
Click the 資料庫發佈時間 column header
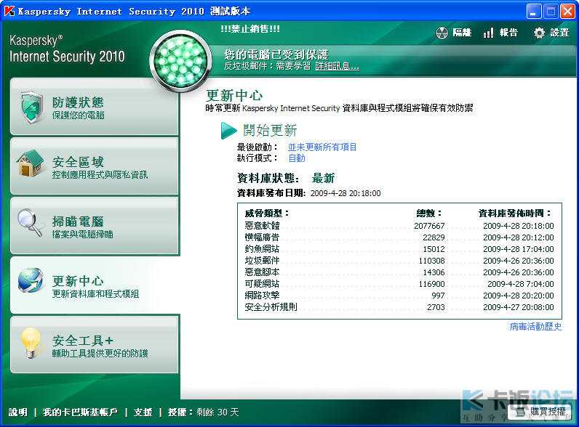click(515, 213)
